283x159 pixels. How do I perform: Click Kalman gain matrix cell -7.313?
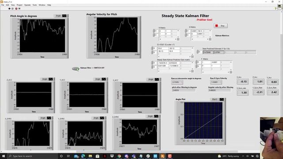174,66
